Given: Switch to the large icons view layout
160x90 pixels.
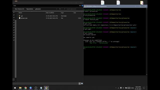Looking at the screenshot, I should click(x=82, y=83).
